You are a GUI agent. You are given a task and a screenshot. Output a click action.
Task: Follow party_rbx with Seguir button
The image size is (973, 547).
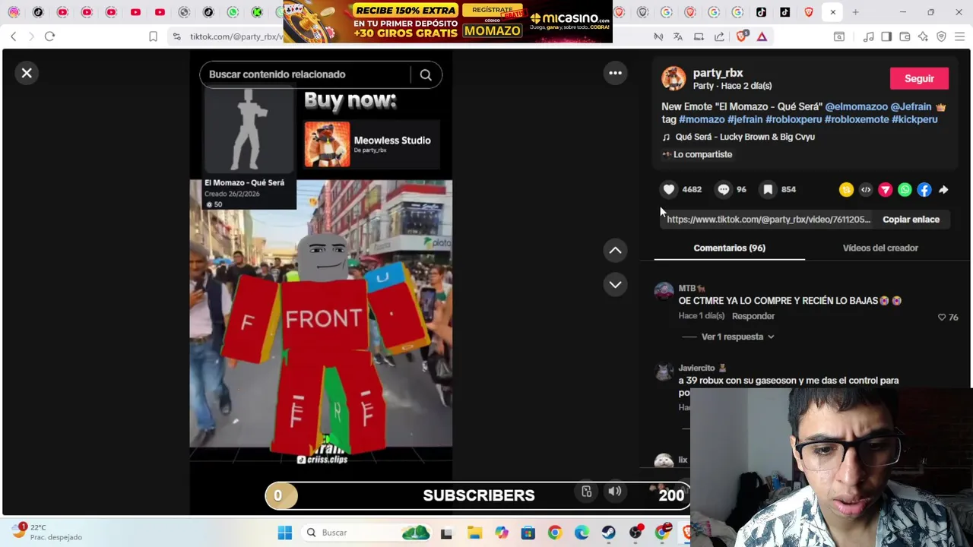pos(919,78)
